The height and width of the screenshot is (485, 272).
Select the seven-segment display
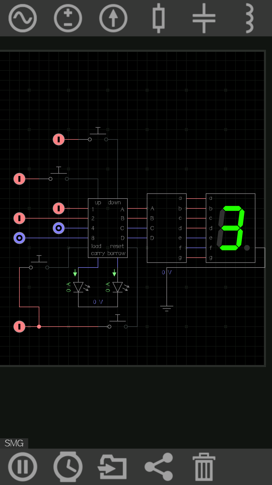[x=230, y=228]
